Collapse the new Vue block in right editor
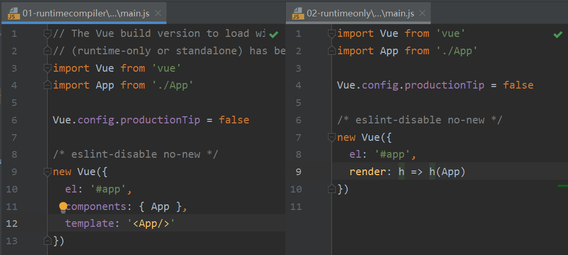The width and height of the screenshot is (568, 255). 332,137
